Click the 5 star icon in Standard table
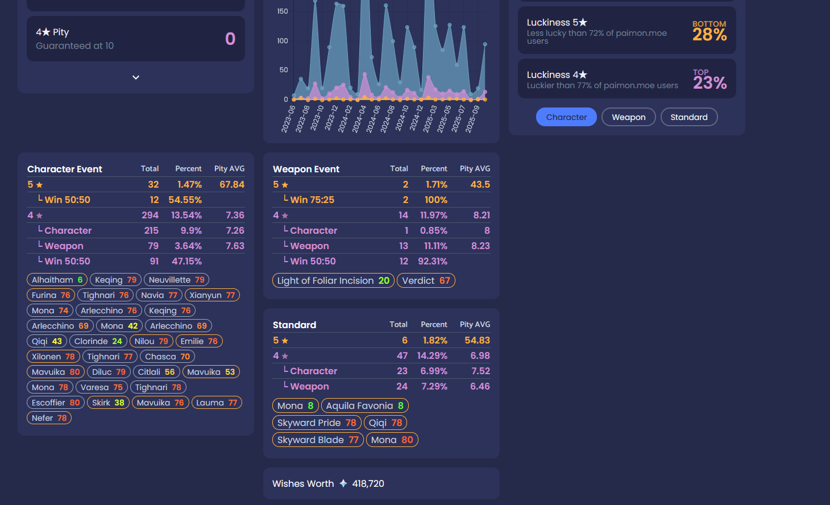The width and height of the screenshot is (830, 505). click(285, 341)
